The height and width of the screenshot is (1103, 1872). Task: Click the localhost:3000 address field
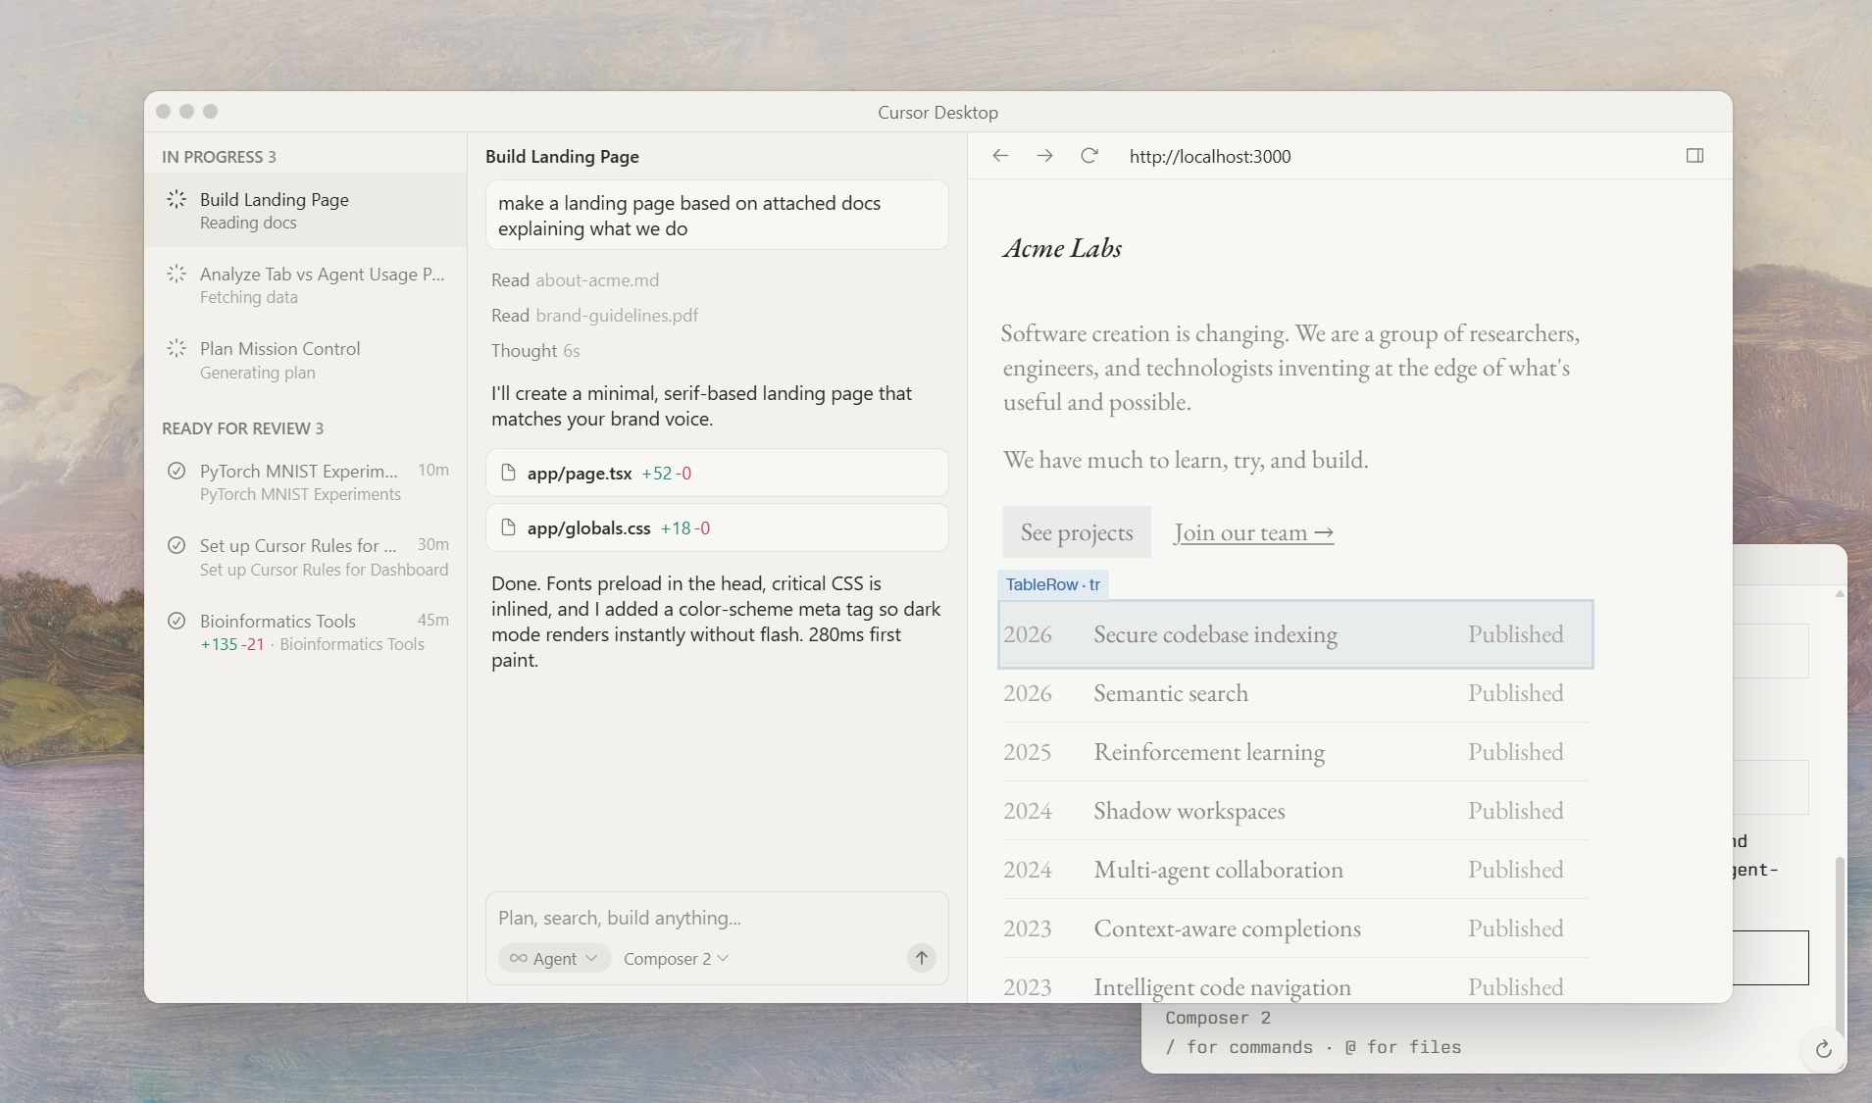click(x=1210, y=156)
